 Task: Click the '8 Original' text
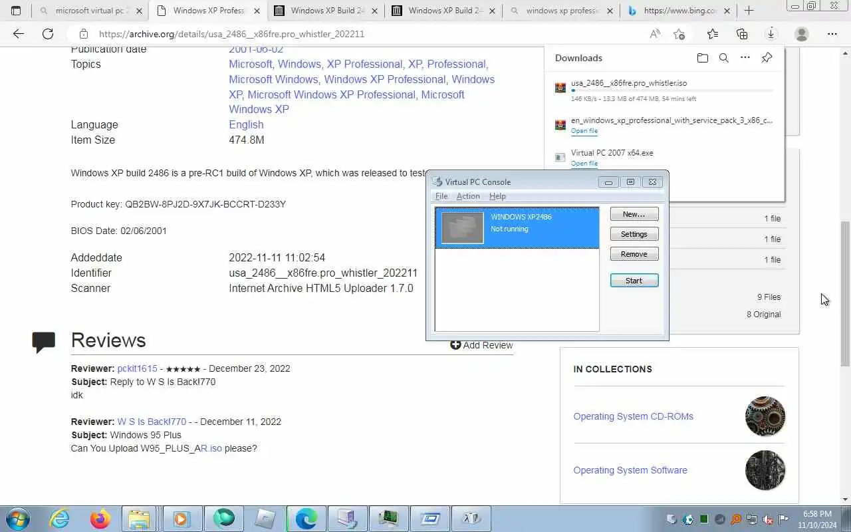point(764,315)
